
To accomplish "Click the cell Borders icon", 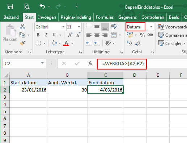I will coord(38,43).
